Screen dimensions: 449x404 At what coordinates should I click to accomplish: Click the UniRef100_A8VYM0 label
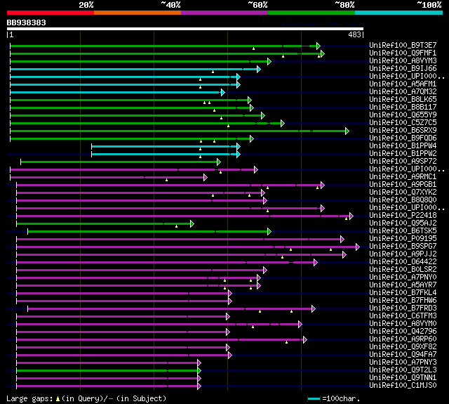coord(403,324)
